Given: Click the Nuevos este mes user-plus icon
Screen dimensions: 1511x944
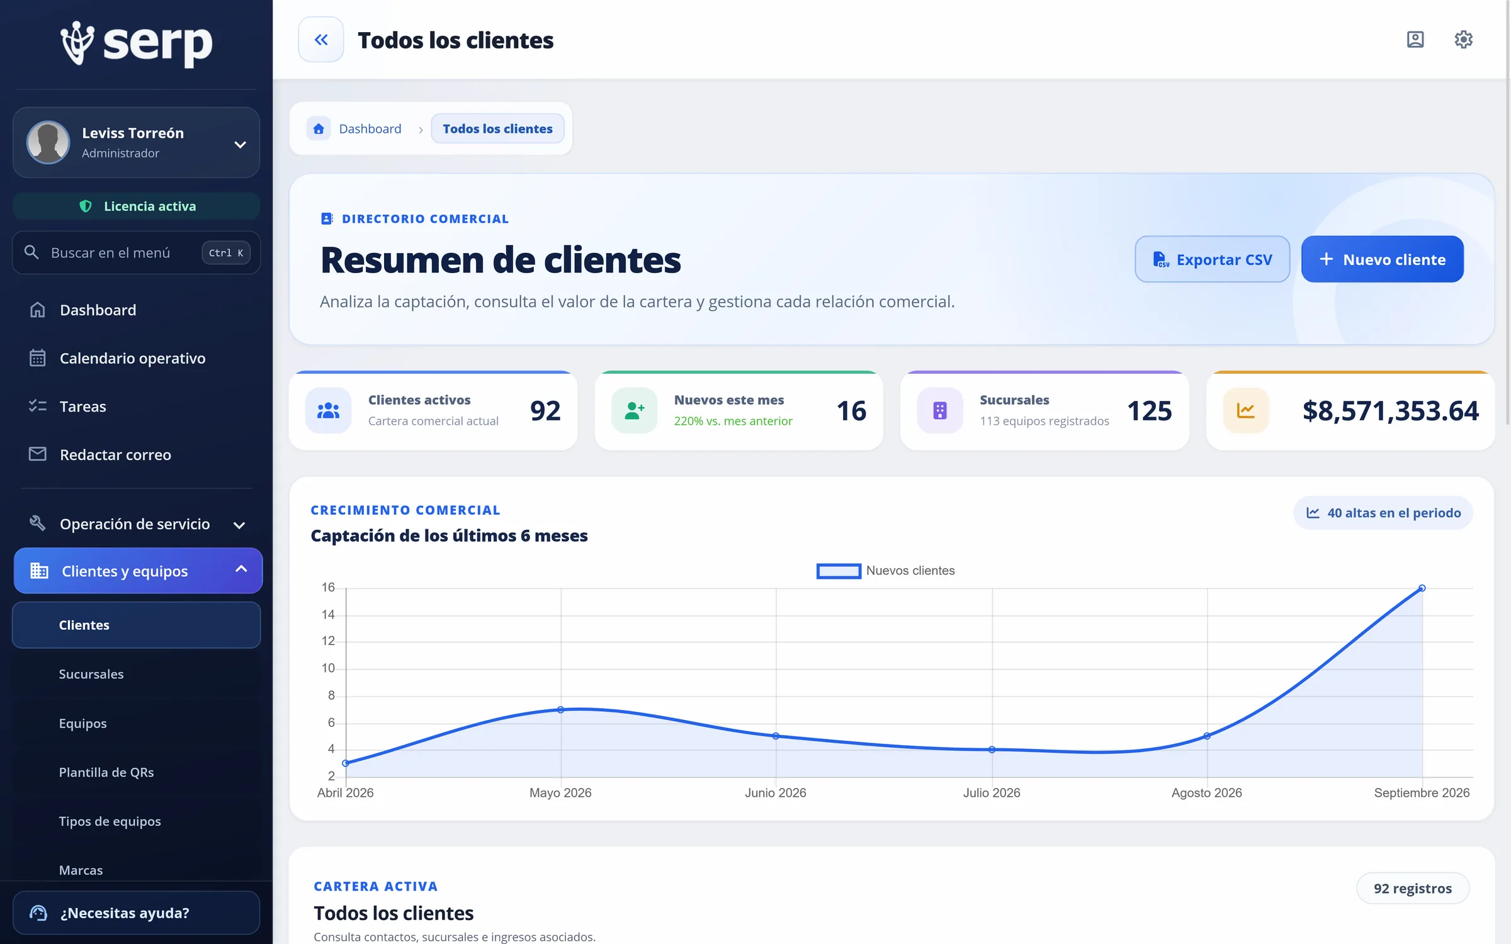Looking at the screenshot, I should click(634, 410).
